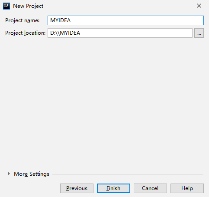
Task: Place cursor on MYIDEA text in name field
Action: pyautogui.click(x=60, y=20)
